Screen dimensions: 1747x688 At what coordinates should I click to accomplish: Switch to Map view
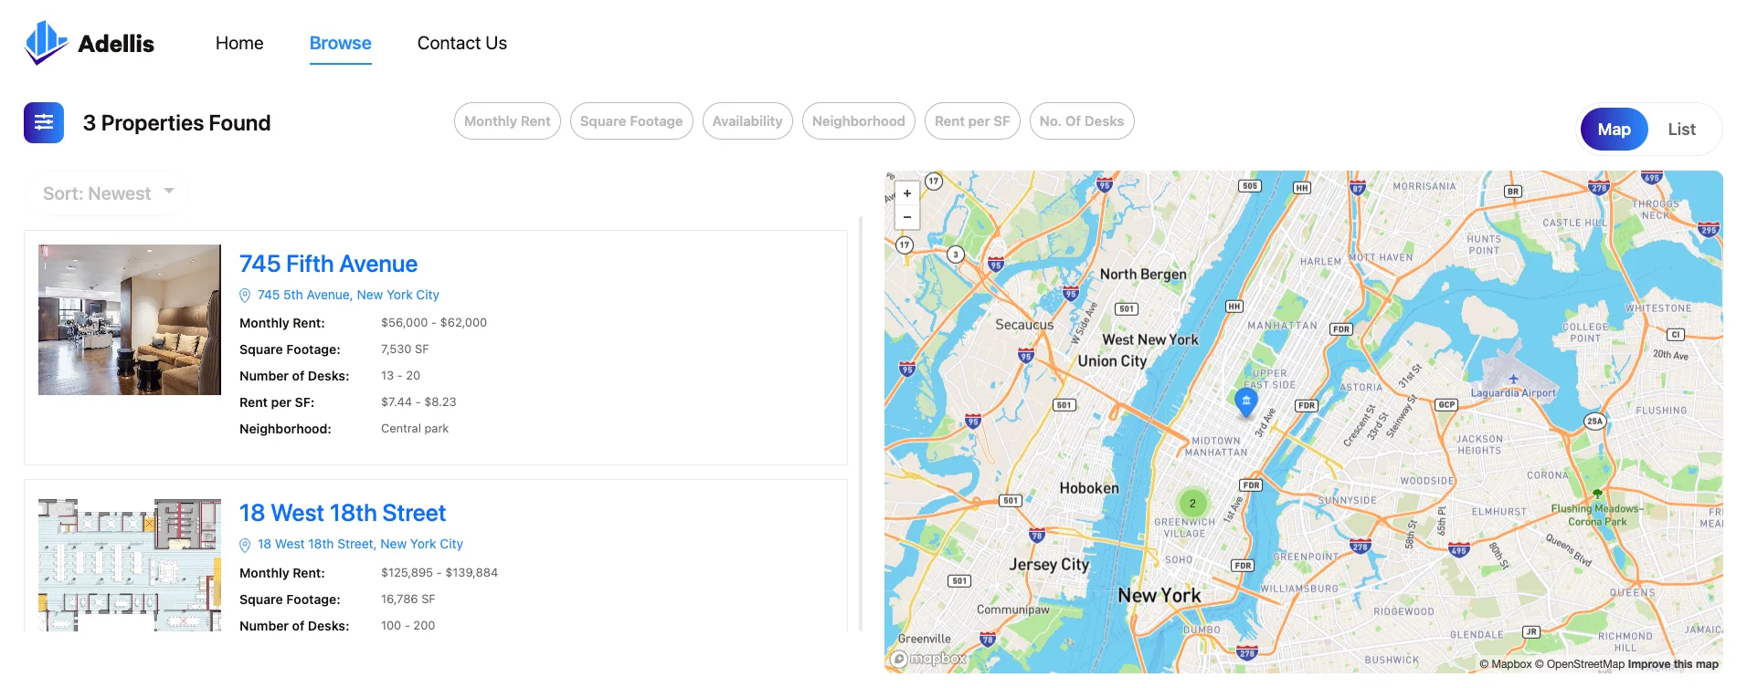[1614, 130]
